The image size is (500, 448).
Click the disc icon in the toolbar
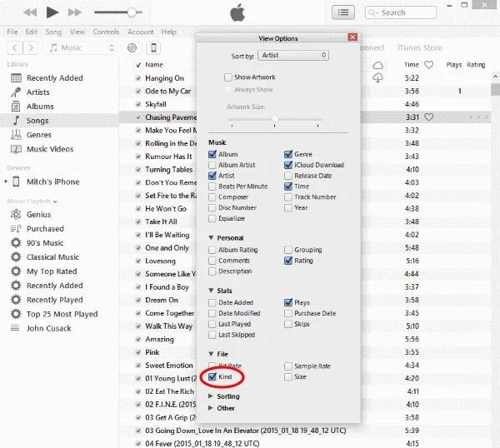132,47
